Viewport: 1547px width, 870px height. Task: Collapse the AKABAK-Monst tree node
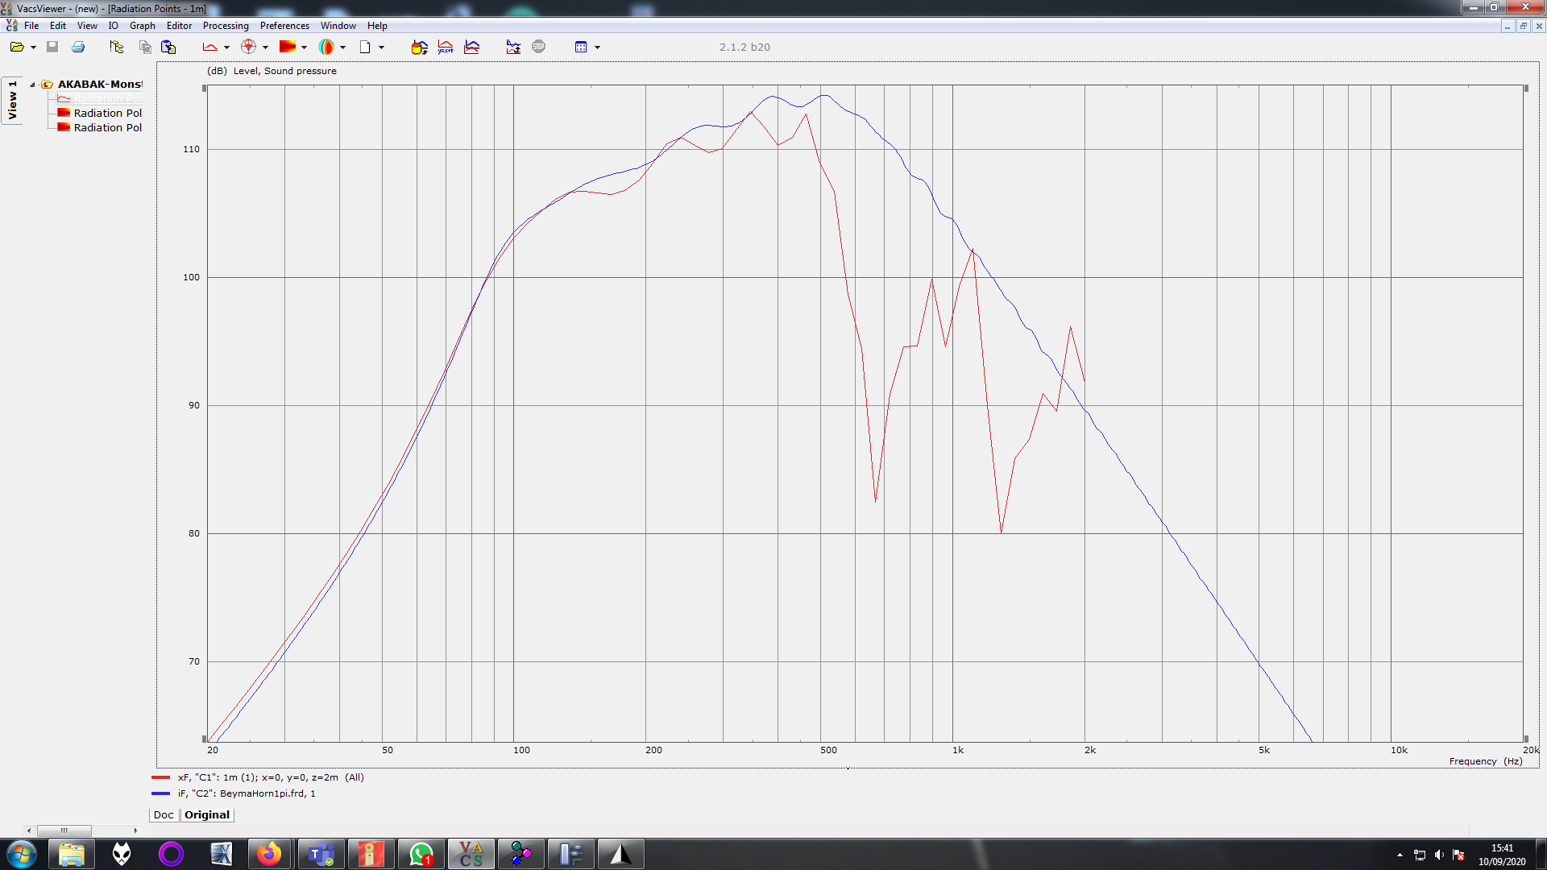point(32,85)
